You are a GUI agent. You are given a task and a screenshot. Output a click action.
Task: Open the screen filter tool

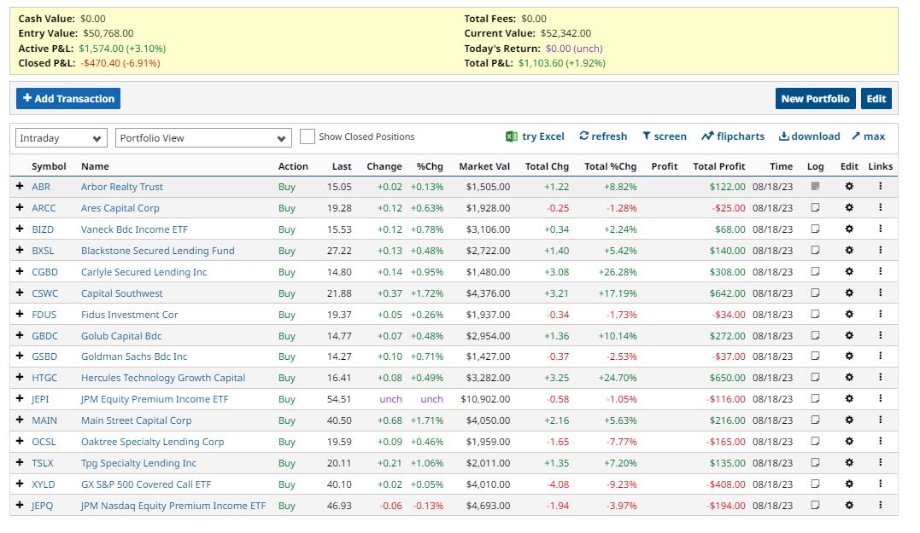[665, 136]
